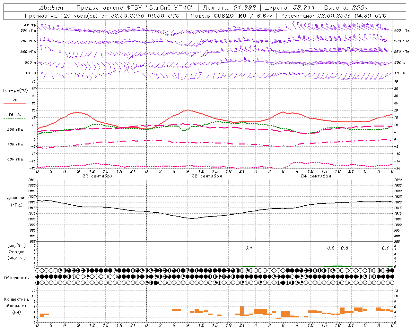Click the 24 сентября date label
This screenshot has width=411, height=328.
tap(316, 176)
